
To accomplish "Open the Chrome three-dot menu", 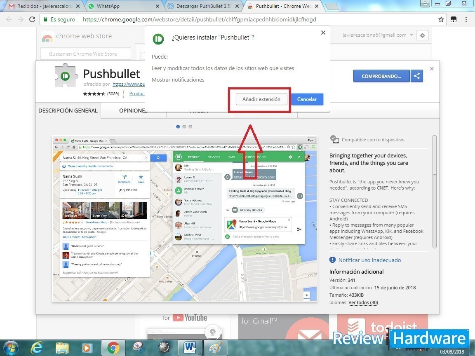I will pos(466,19).
